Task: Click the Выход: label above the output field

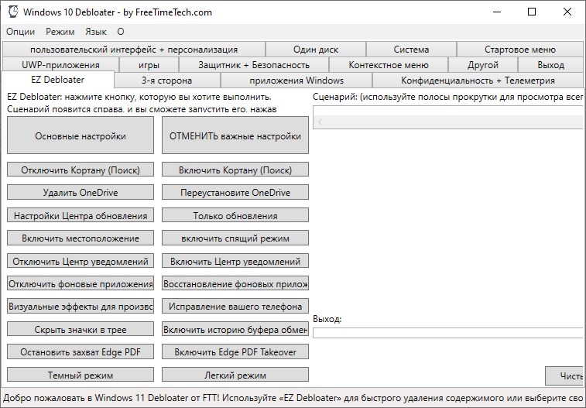Action: (327, 319)
